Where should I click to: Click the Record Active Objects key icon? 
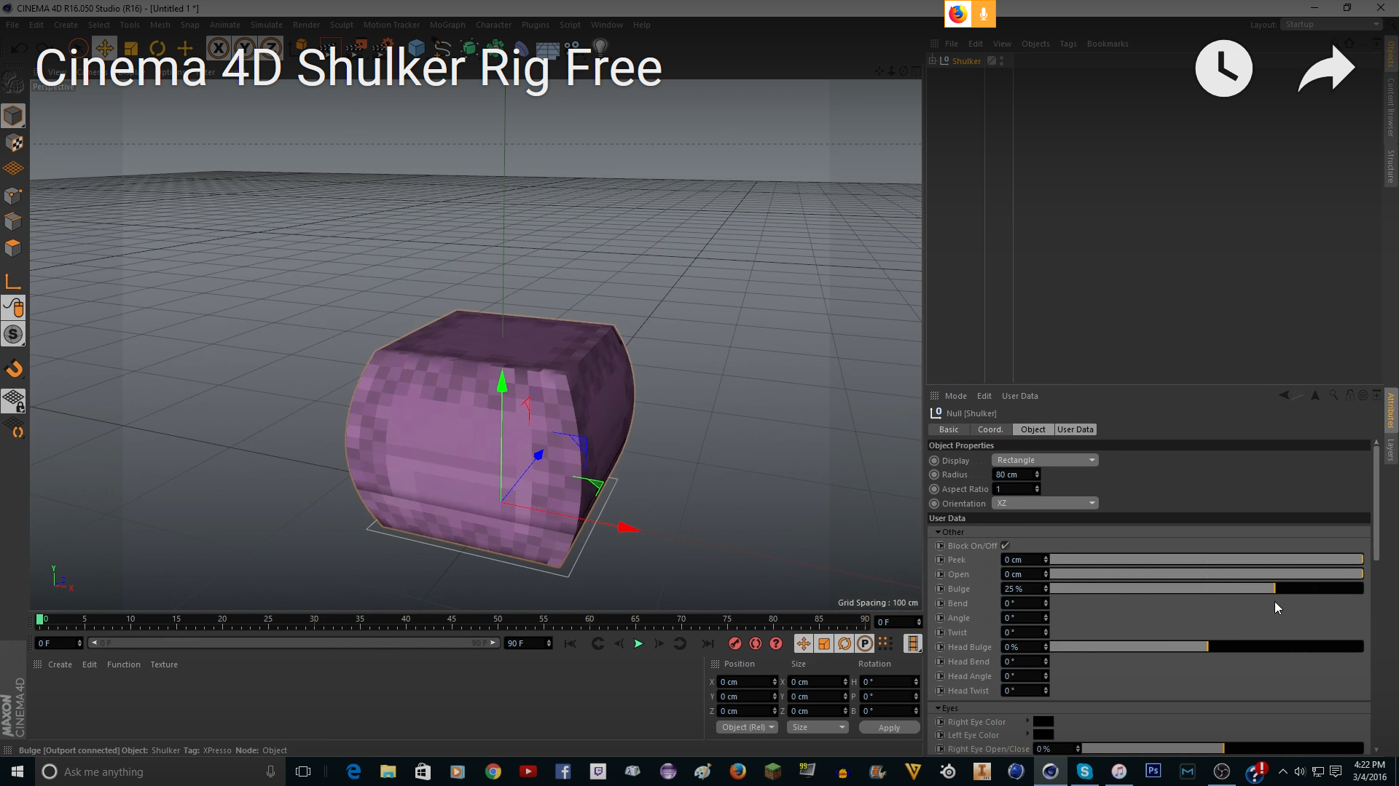[x=735, y=643]
